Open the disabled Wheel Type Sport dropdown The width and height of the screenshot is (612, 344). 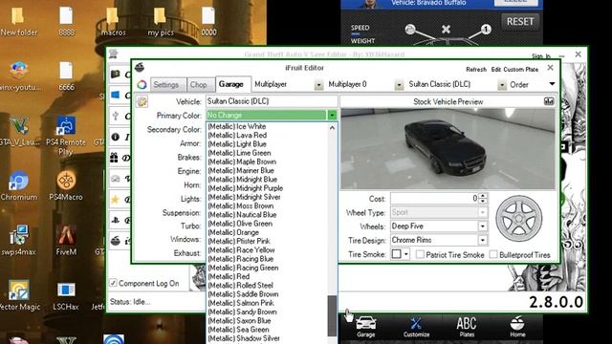[x=482, y=212]
